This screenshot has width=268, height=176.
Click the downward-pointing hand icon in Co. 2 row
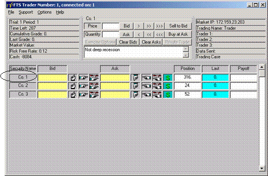tap(136, 86)
